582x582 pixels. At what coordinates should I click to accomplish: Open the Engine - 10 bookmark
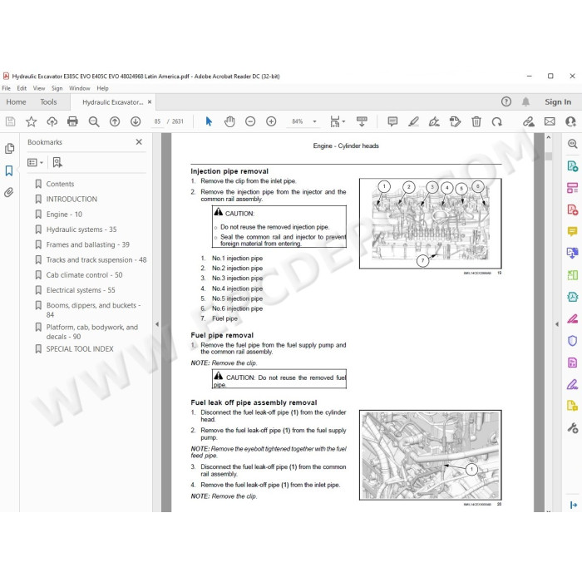64,215
